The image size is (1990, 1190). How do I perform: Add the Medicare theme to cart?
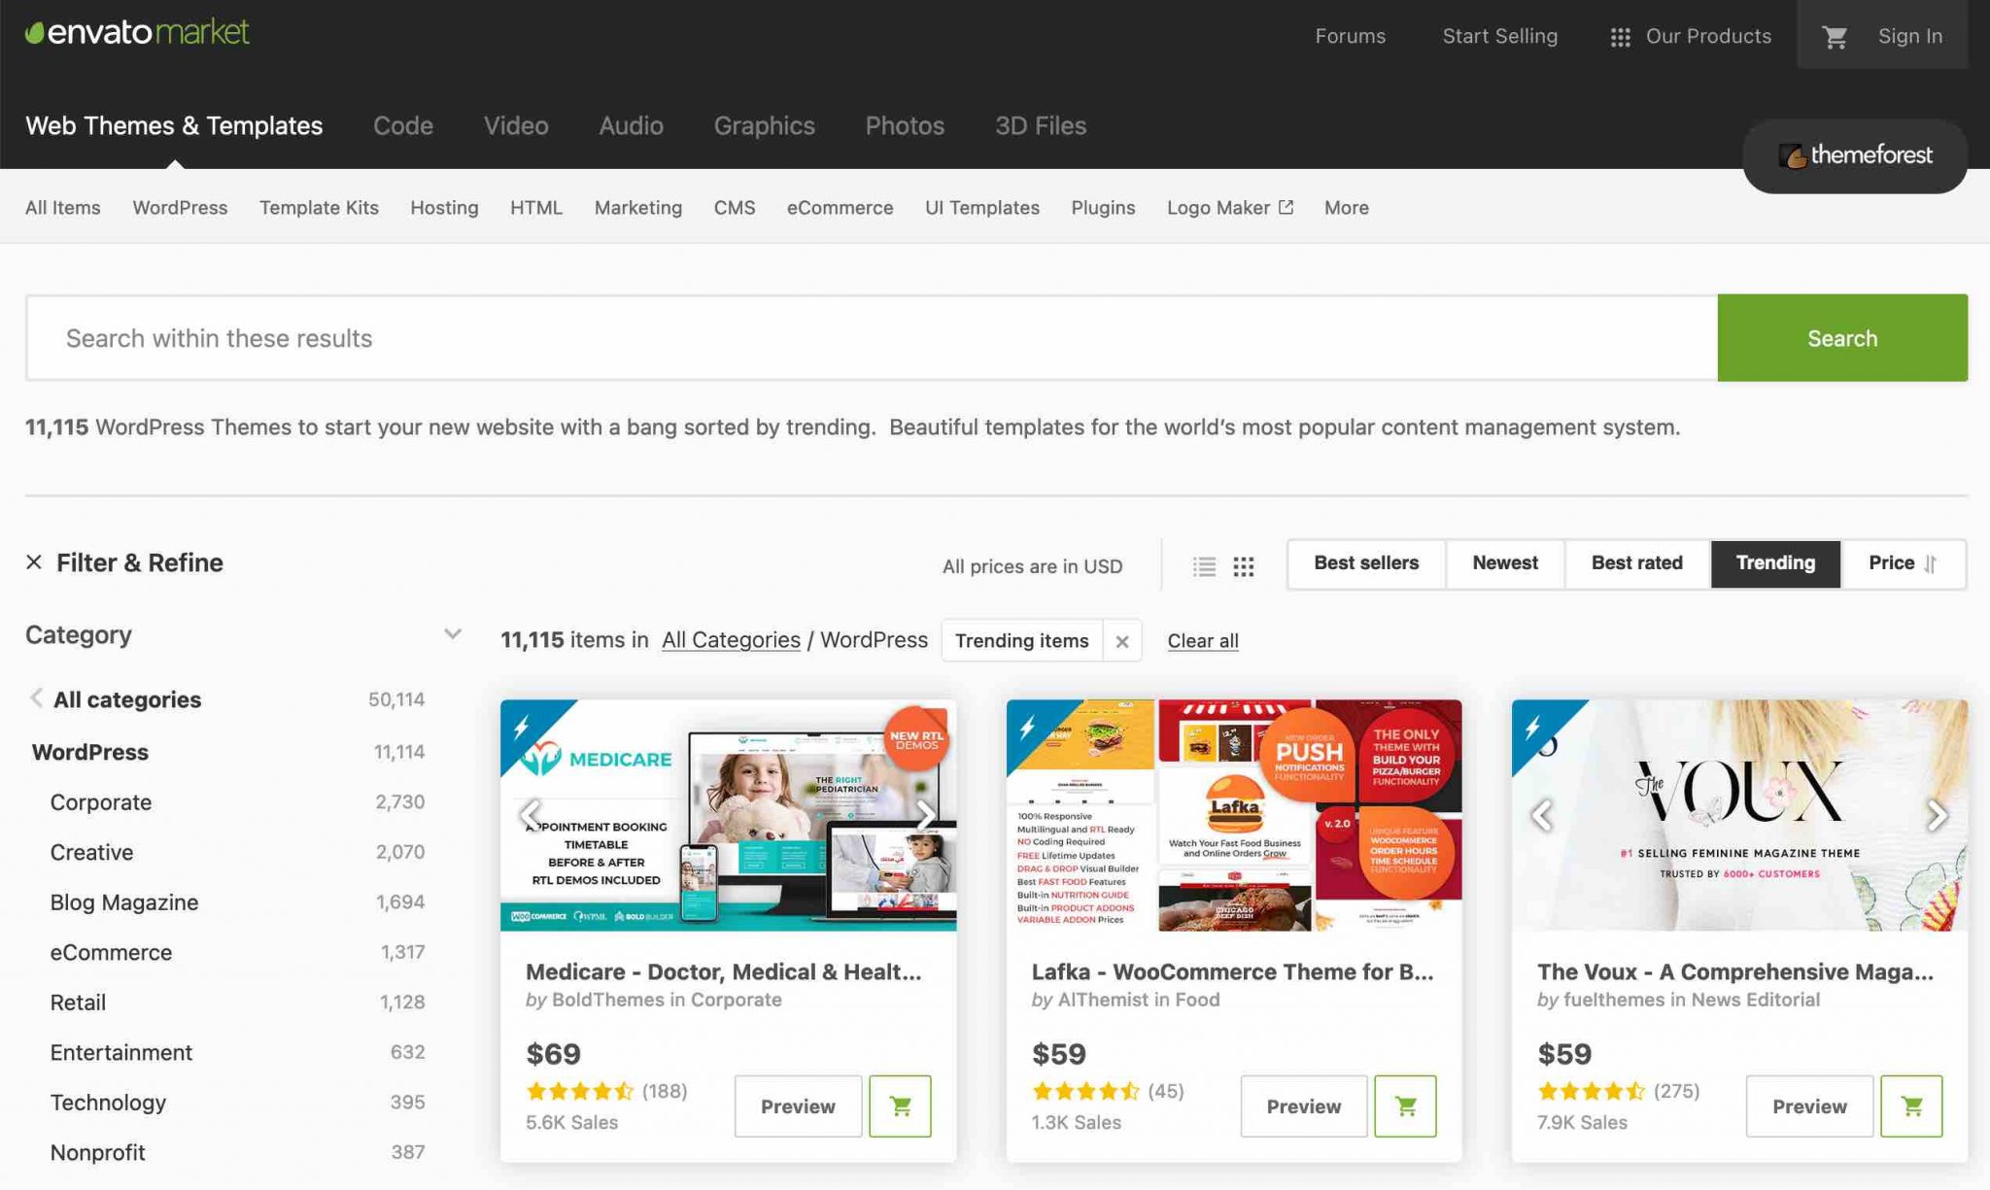[899, 1105]
